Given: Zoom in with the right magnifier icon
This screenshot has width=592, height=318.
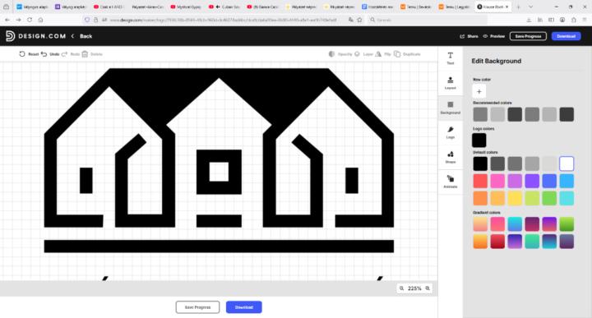Looking at the screenshot, I should pos(428,288).
